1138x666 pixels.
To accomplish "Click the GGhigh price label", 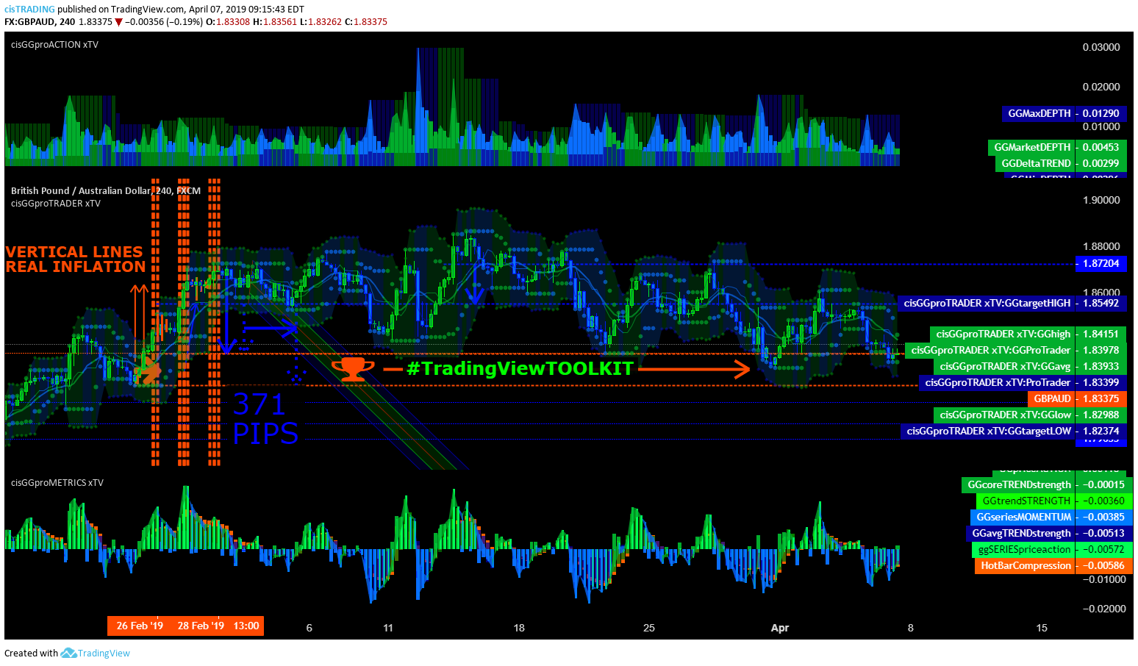I will pos(1003,334).
